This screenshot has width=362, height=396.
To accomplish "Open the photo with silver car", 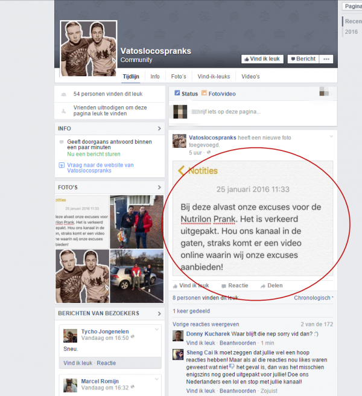I will pyautogui.click(x=136, y=276).
